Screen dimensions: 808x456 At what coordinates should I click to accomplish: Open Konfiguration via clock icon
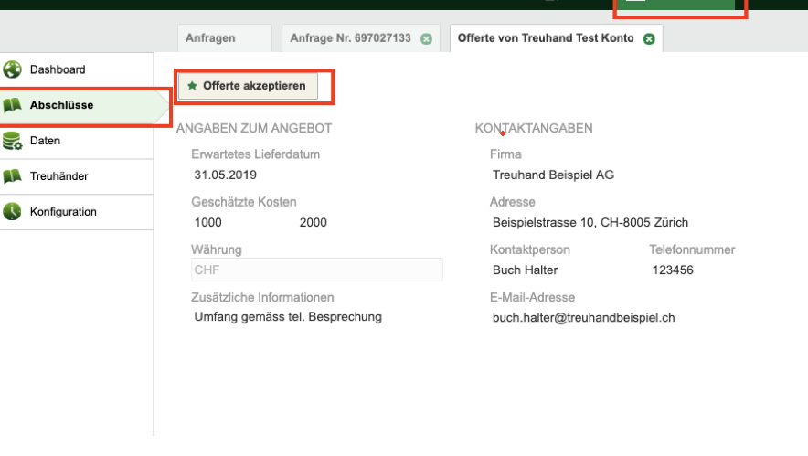click(13, 212)
